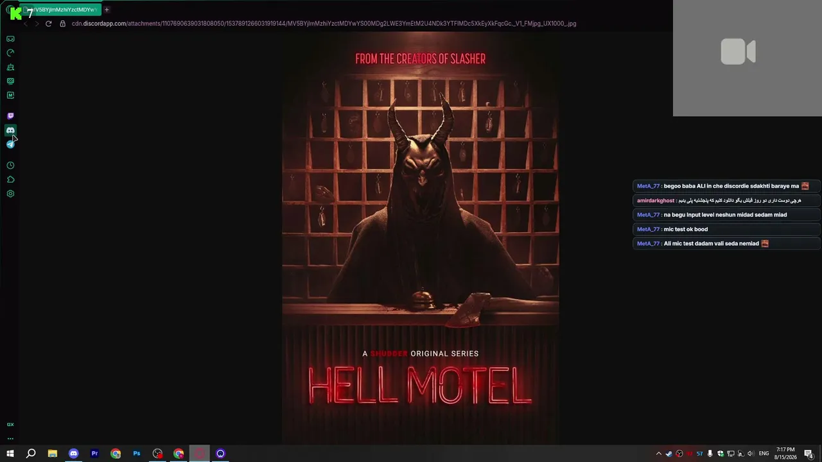822x462 pixels.
Task: View site security lock information
Action: click(62, 24)
